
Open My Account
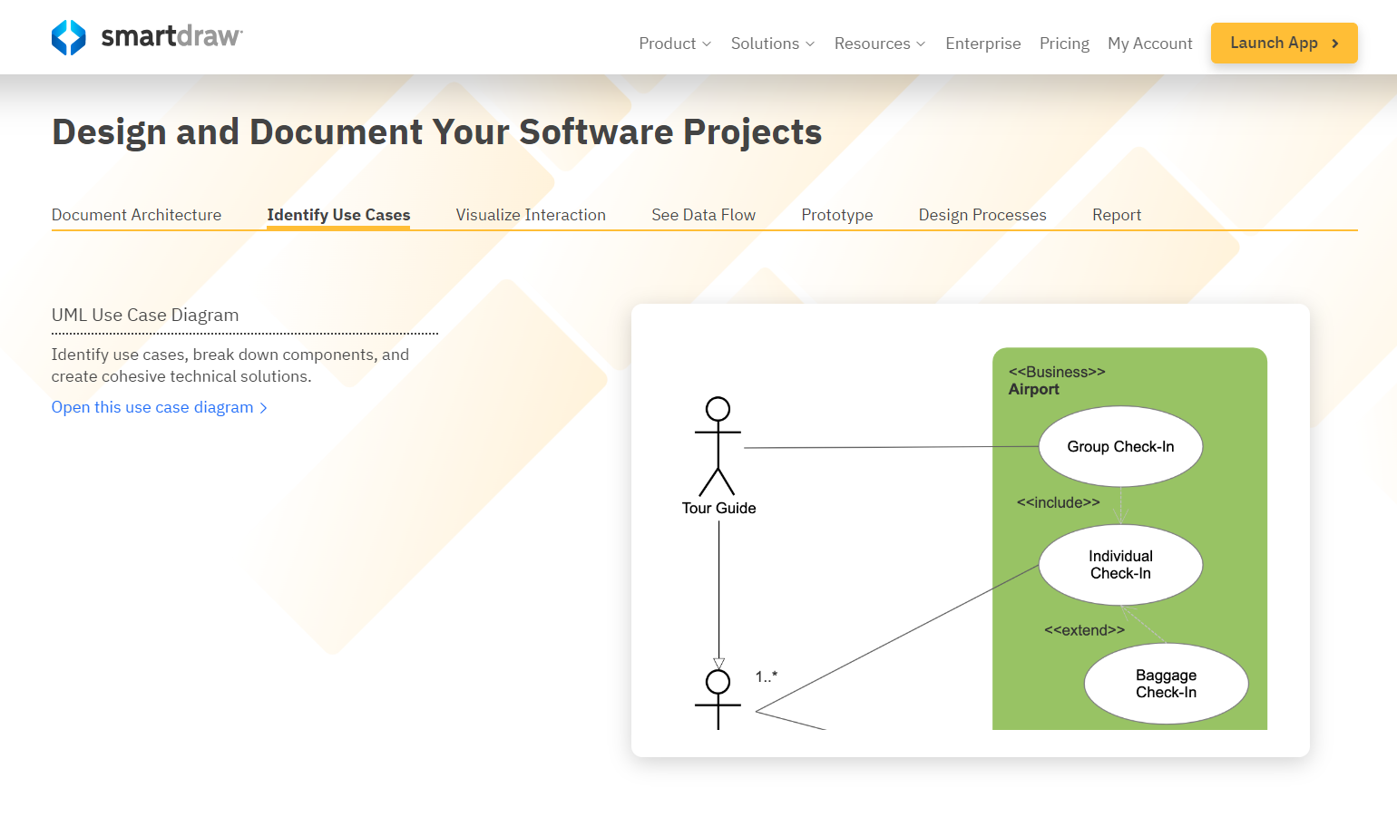1149,44
